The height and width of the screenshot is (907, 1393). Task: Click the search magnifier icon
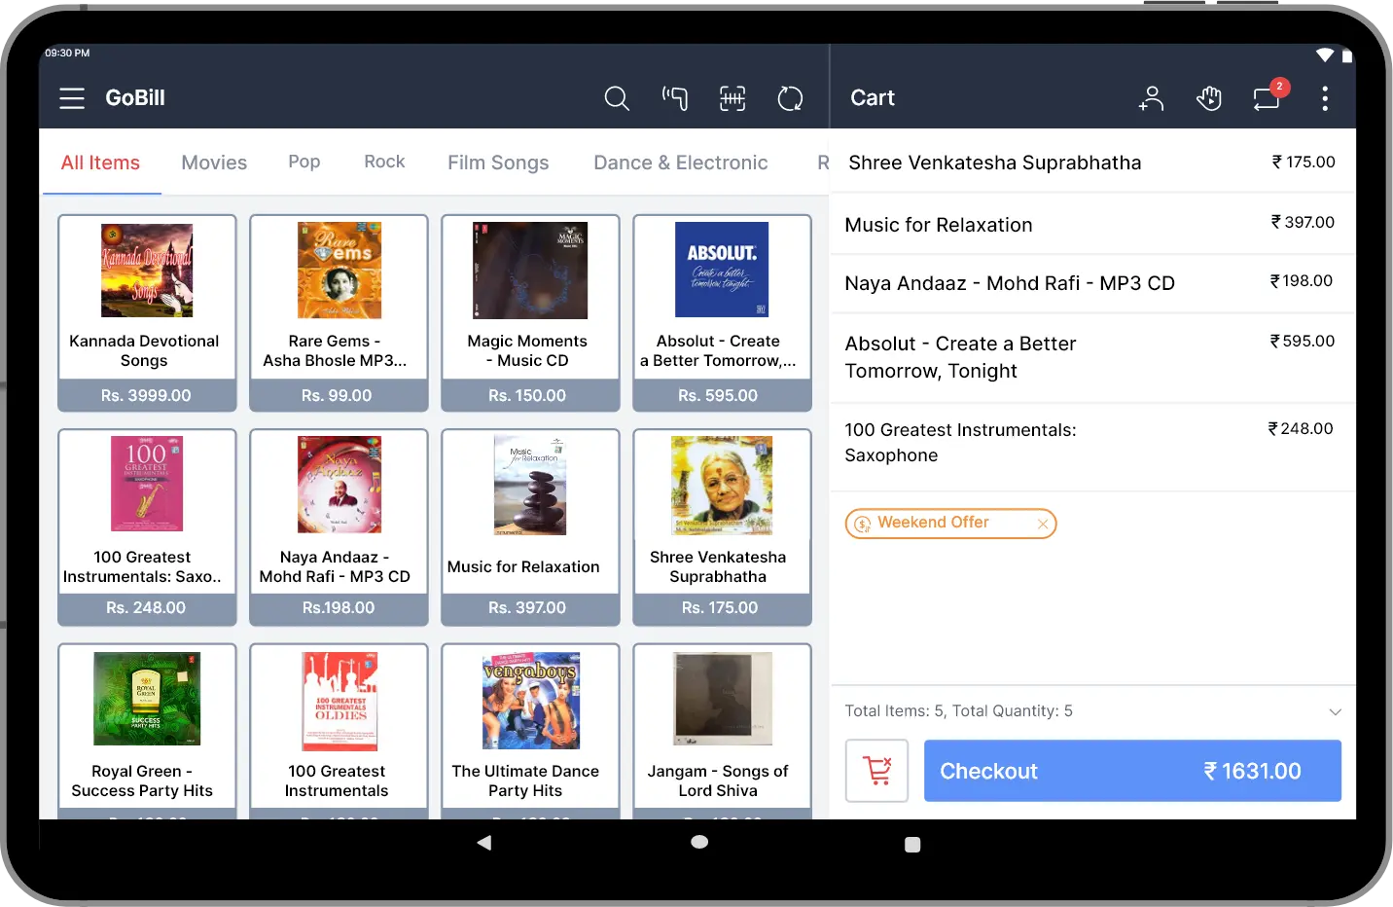coord(617,98)
